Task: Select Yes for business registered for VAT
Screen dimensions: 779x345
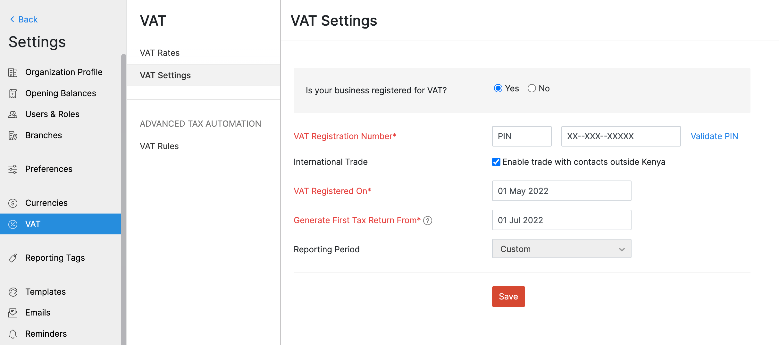Action: [x=498, y=88]
